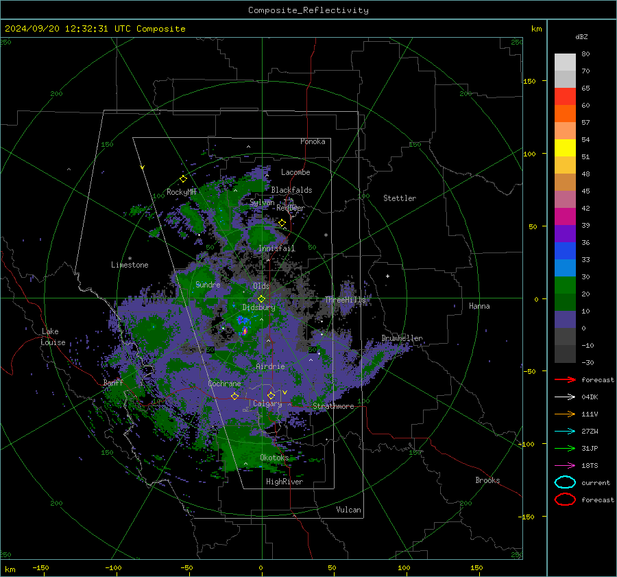Click the Lake Louise label

click(x=53, y=337)
